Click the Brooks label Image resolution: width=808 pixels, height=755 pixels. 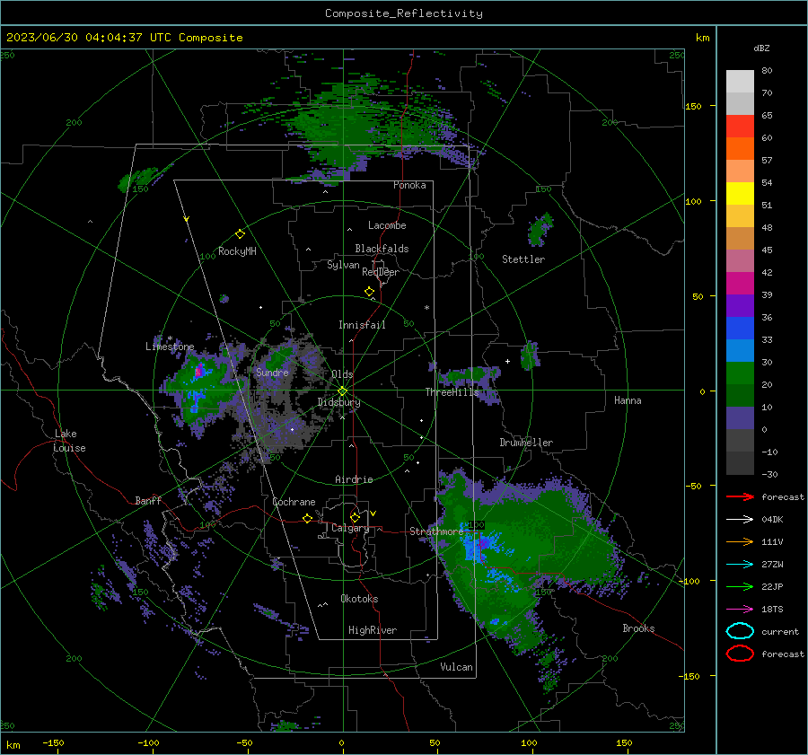pyautogui.click(x=638, y=628)
